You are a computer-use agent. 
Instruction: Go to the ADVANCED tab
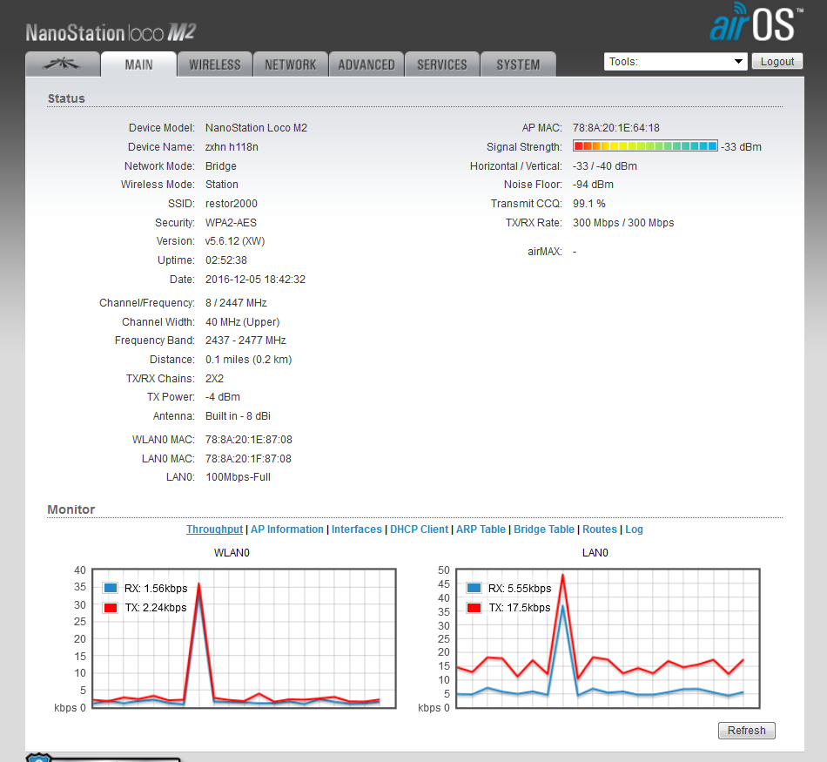366,64
